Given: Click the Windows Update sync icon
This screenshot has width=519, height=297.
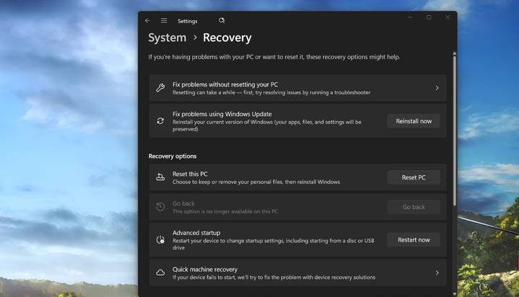Looking at the screenshot, I should point(160,120).
